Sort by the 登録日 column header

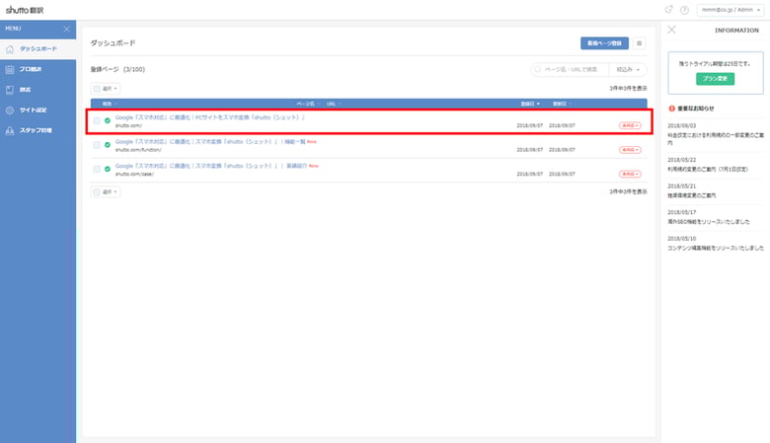[530, 104]
